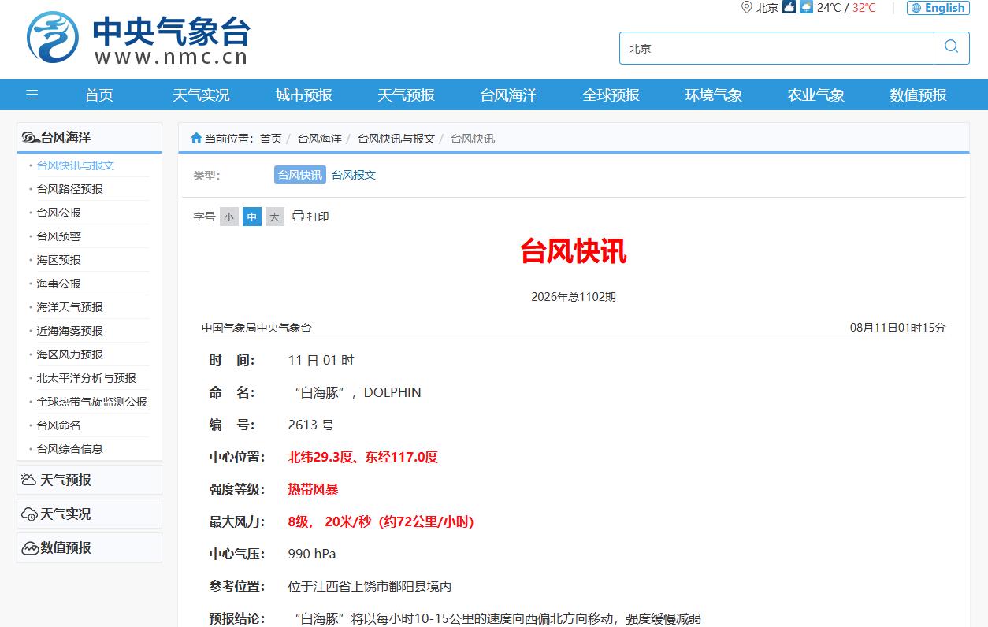The width and height of the screenshot is (988, 627).
Task: Click the chart icon beside 数值预报 sidebar section
Action: coord(29,547)
